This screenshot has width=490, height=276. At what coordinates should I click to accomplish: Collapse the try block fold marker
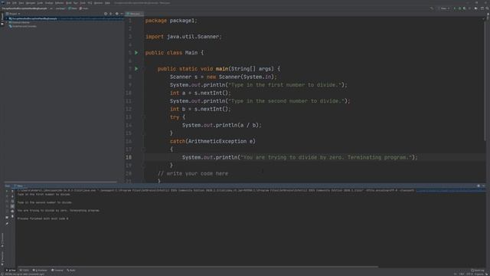pyautogui.click(x=143, y=117)
